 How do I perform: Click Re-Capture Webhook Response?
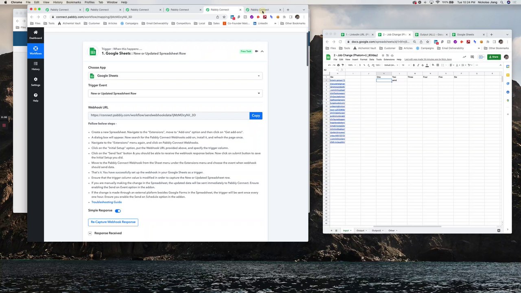click(113, 222)
